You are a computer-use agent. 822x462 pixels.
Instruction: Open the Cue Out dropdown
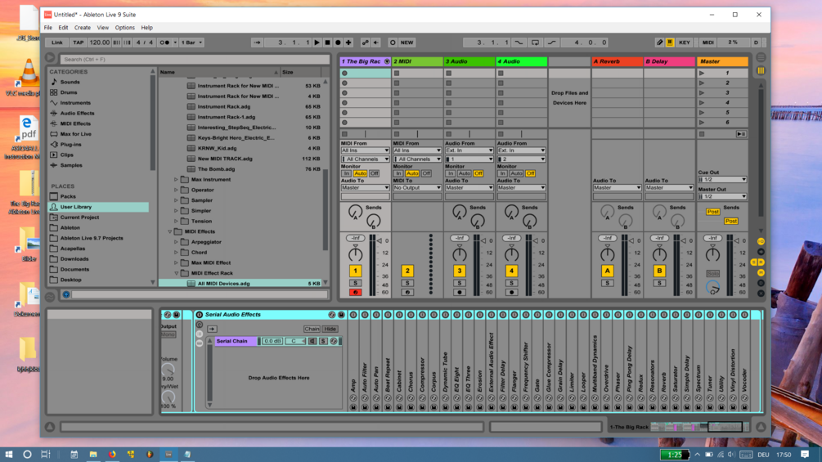(x=722, y=180)
